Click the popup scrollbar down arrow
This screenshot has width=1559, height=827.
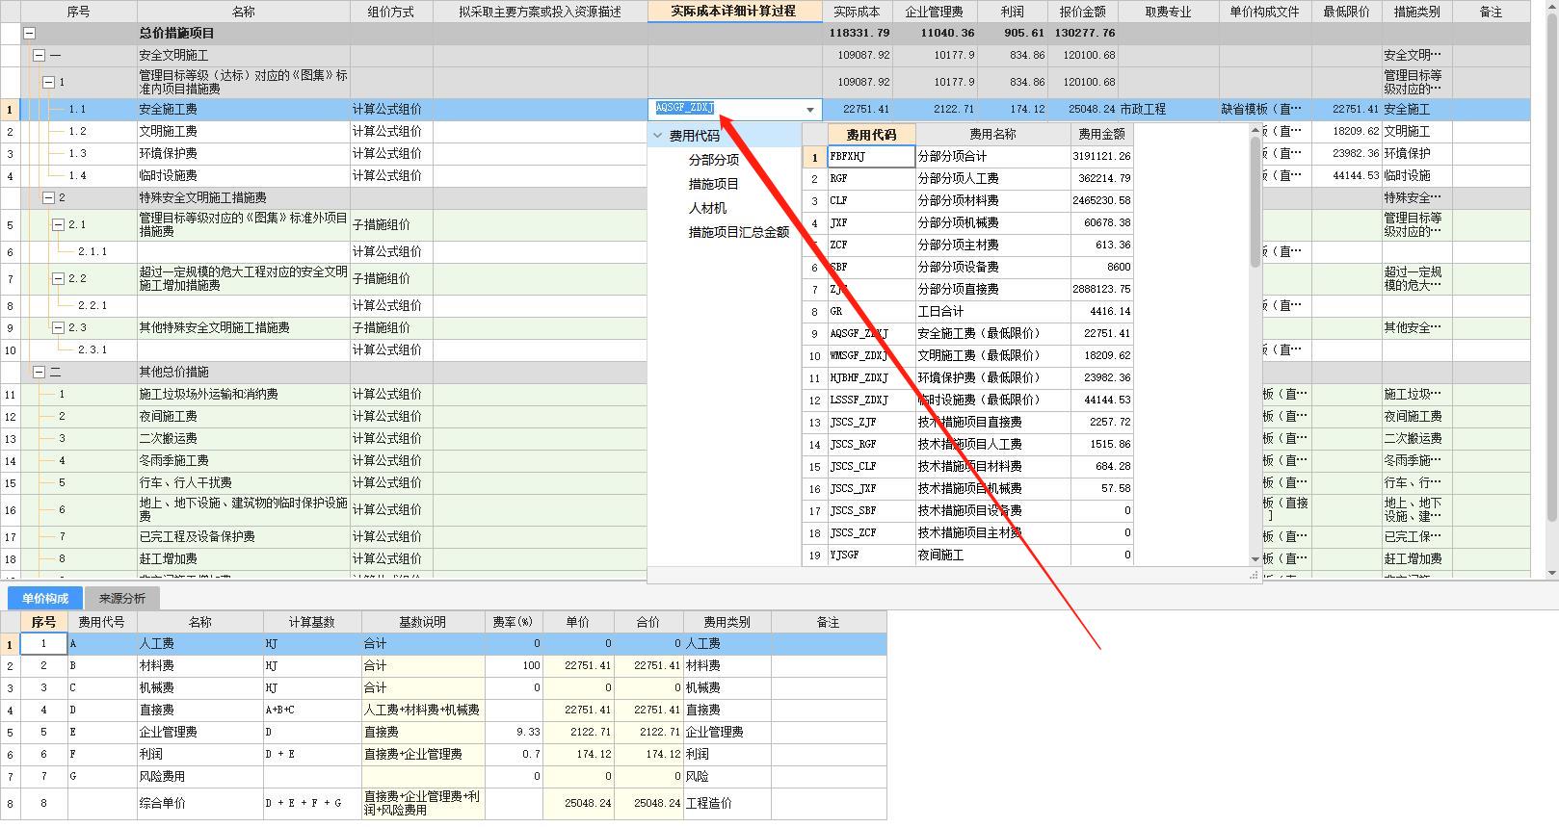(1255, 558)
